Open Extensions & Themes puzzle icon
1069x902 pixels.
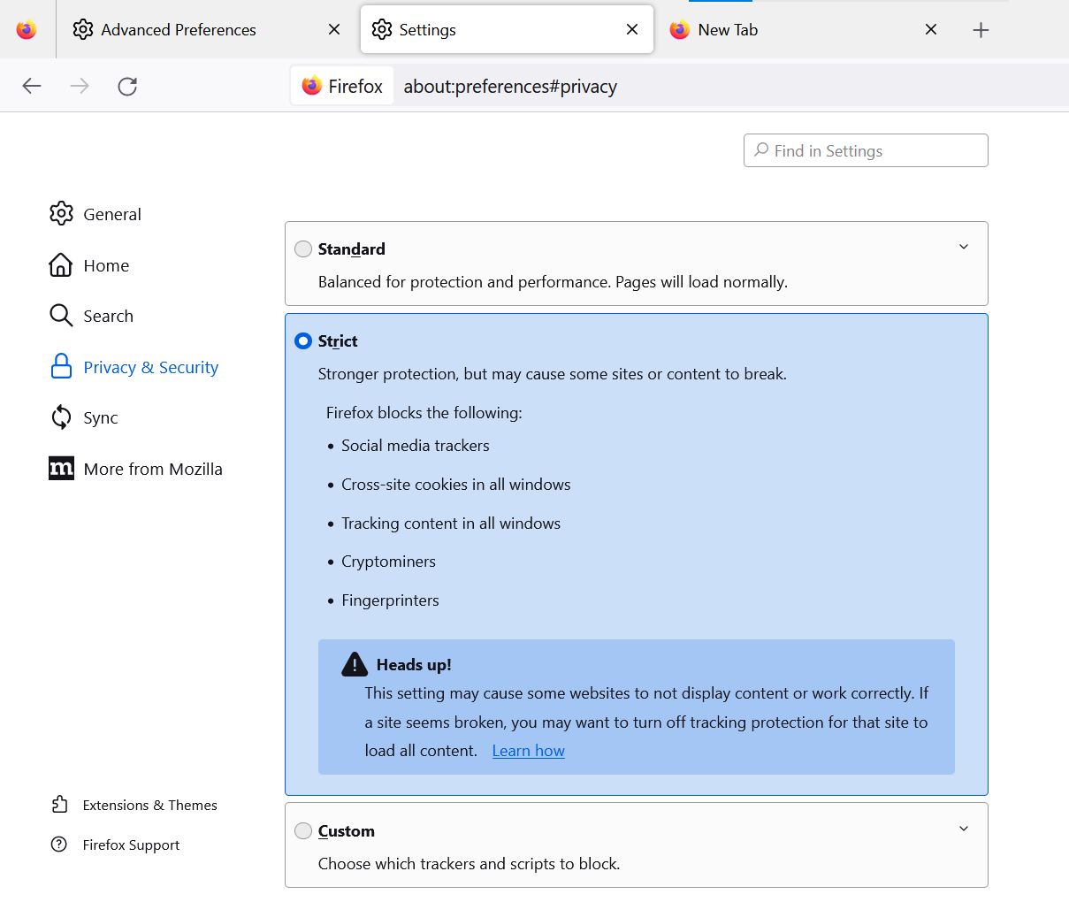click(x=59, y=805)
